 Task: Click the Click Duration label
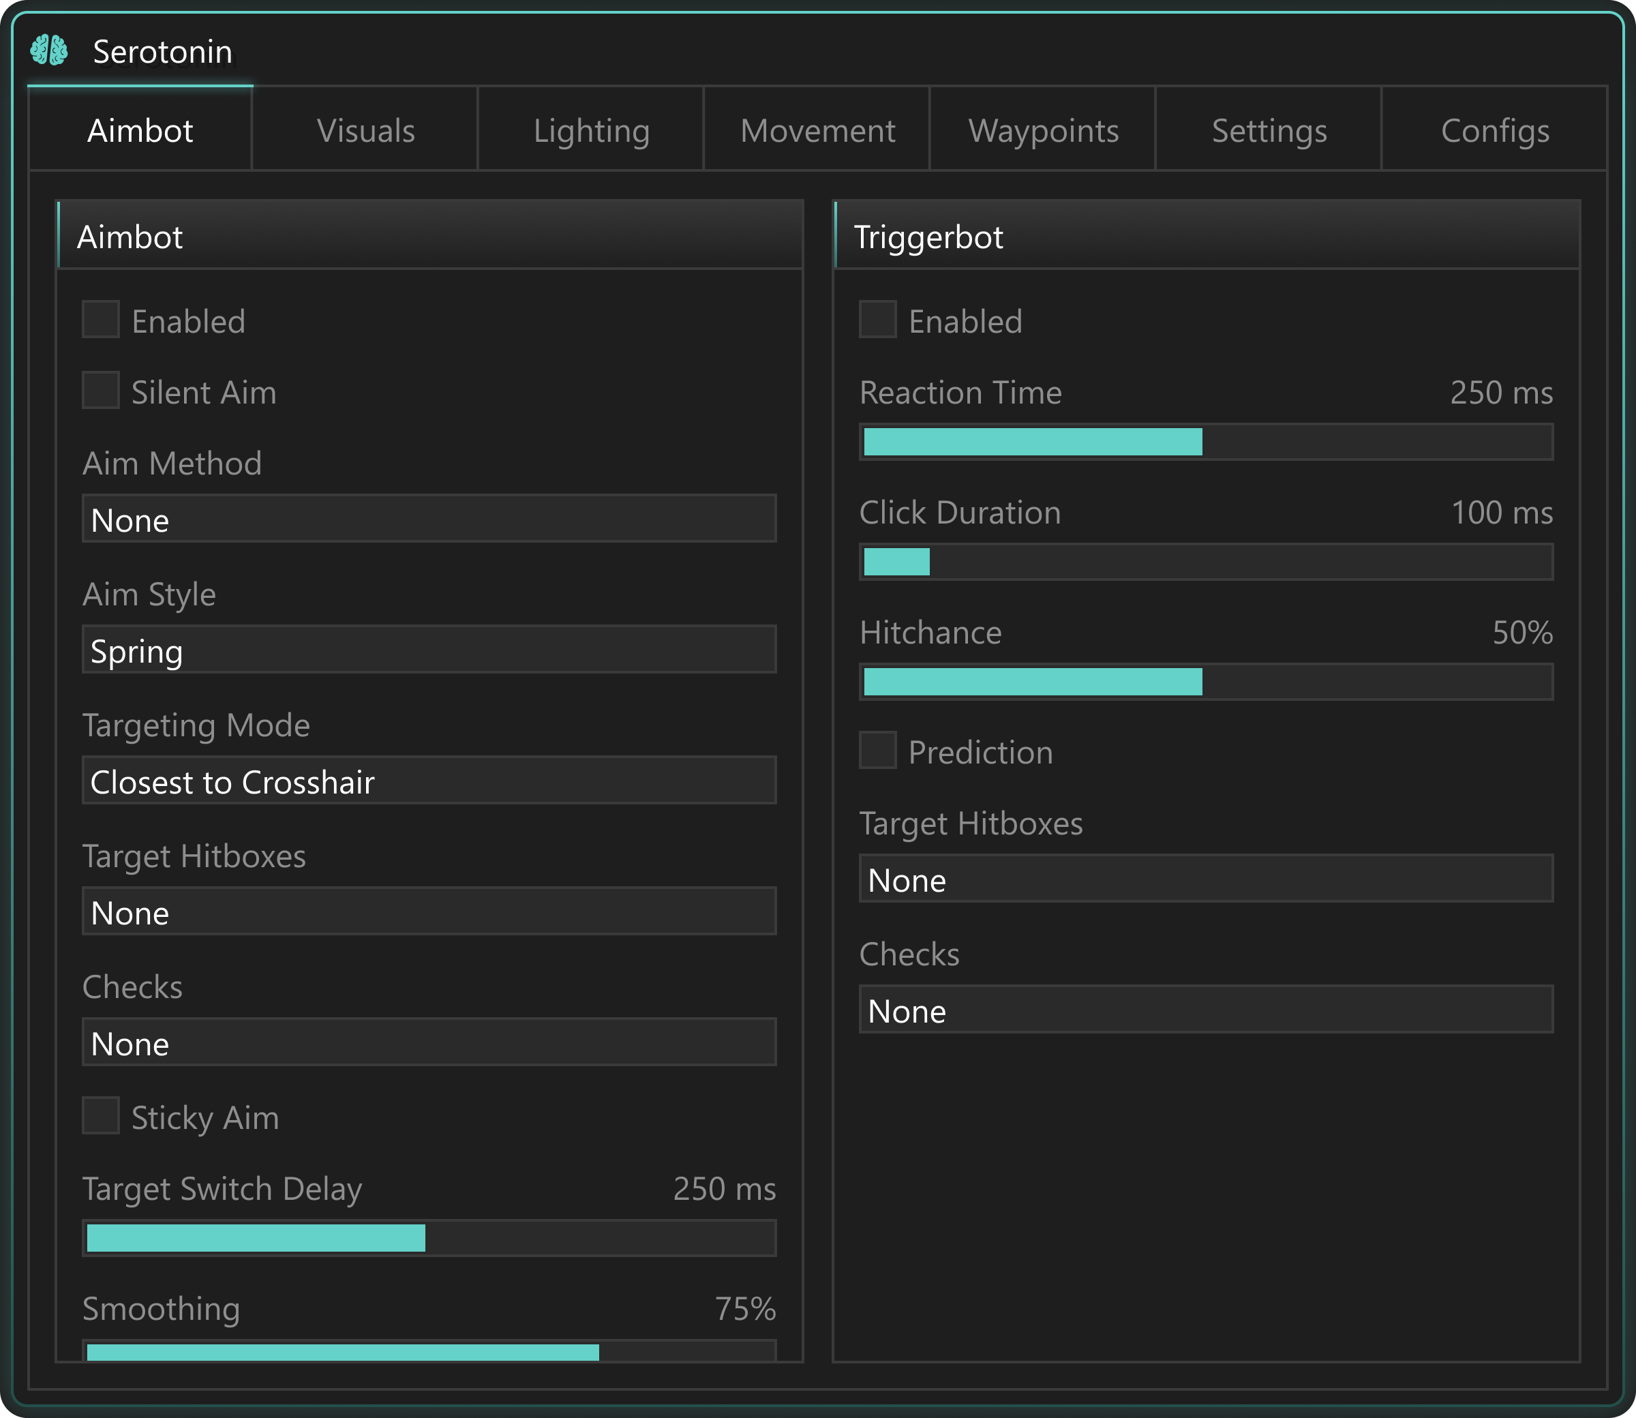[x=960, y=513]
